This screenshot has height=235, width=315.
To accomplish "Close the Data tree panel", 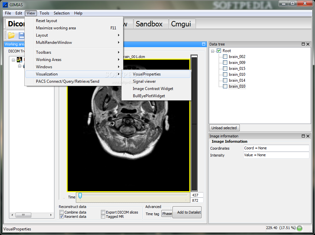I will (308, 44).
